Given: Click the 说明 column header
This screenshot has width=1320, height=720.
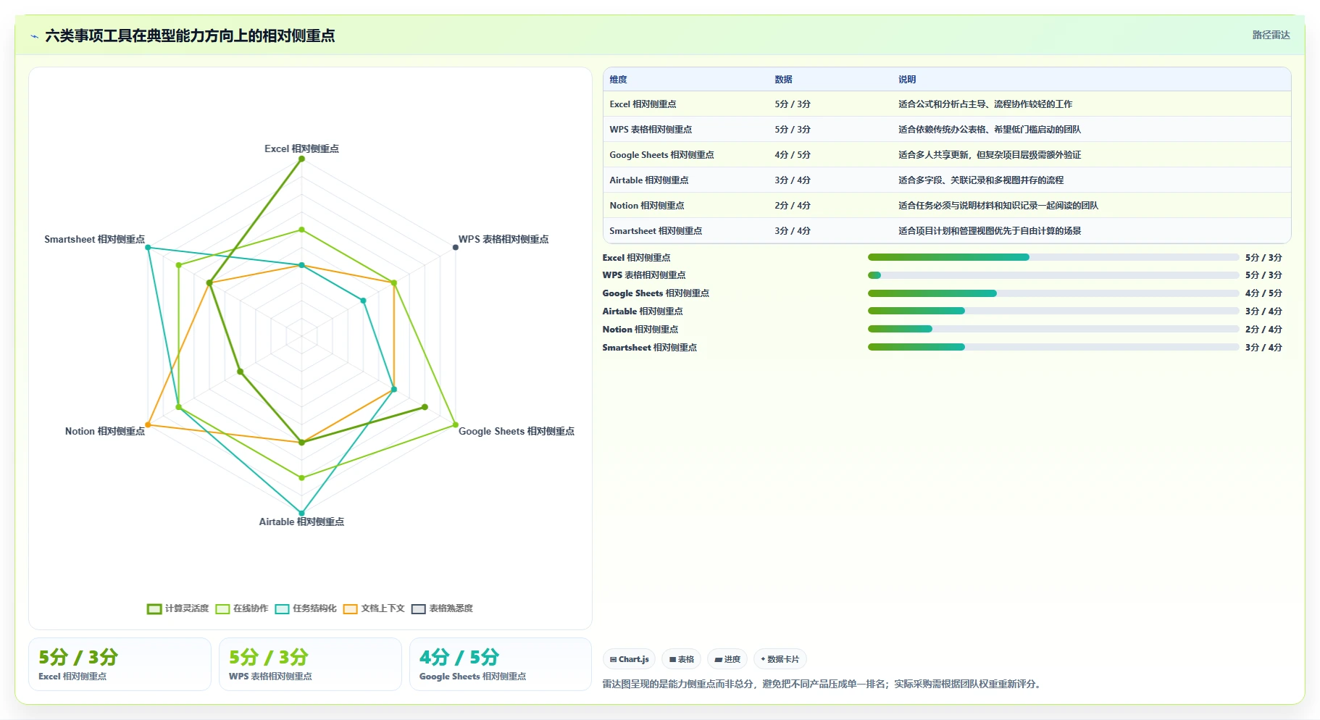Looking at the screenshot, I should (907, 80).
